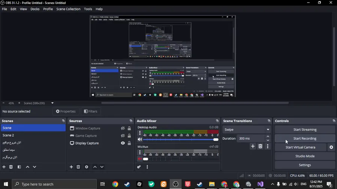Open advanced audio properties gears icon

pyautogui.click(x=139, y=167)
